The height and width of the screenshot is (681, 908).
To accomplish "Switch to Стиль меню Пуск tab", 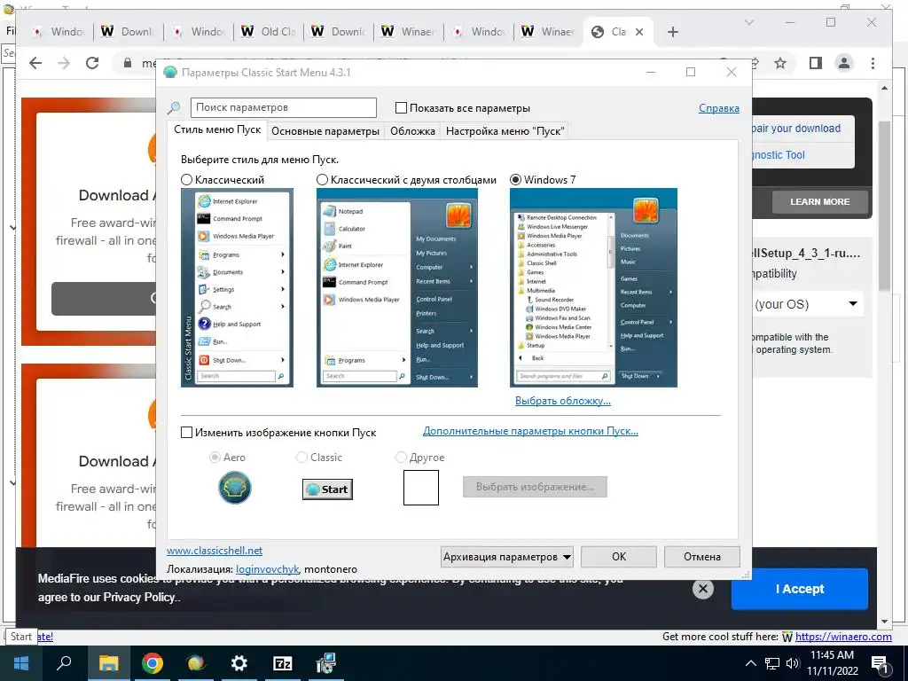I will click(x=217, y=129).
